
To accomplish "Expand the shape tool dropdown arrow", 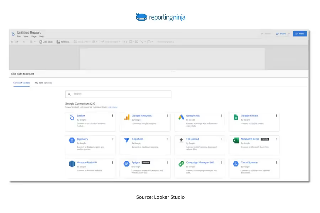I will coord(152,42).
